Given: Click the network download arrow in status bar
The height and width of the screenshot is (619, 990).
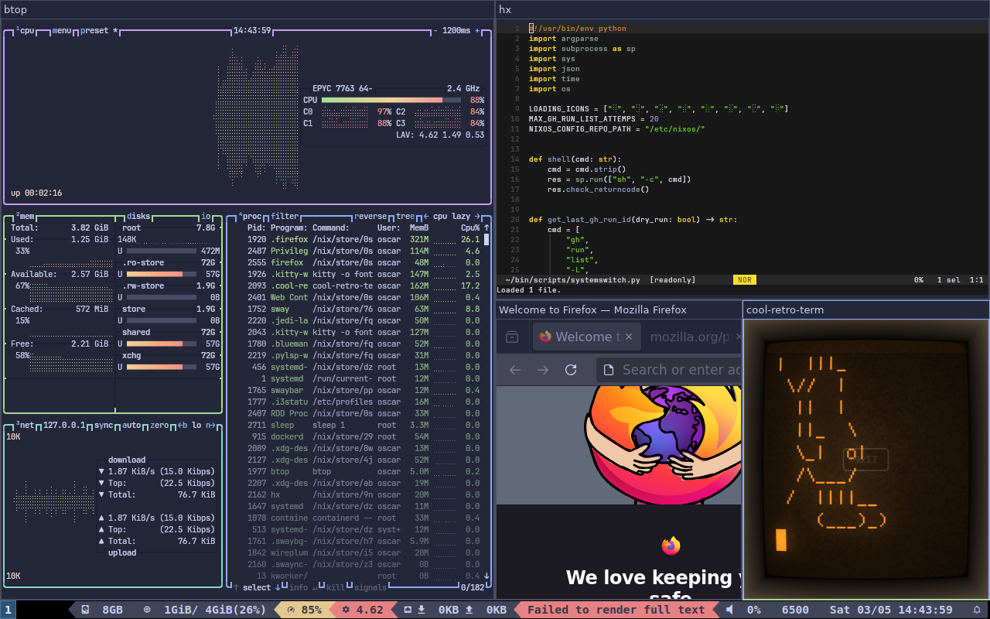Looking at the screenshot, I should click(422, 610).
